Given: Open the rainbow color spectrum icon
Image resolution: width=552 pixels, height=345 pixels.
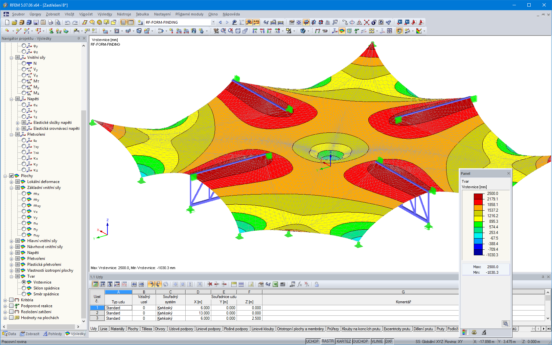Looking at the screenshot, I should [419, 31].
